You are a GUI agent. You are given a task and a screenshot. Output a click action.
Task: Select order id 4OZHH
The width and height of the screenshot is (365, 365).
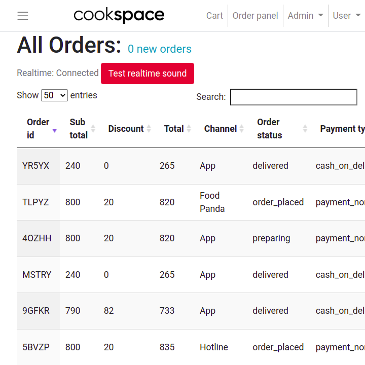37,238
